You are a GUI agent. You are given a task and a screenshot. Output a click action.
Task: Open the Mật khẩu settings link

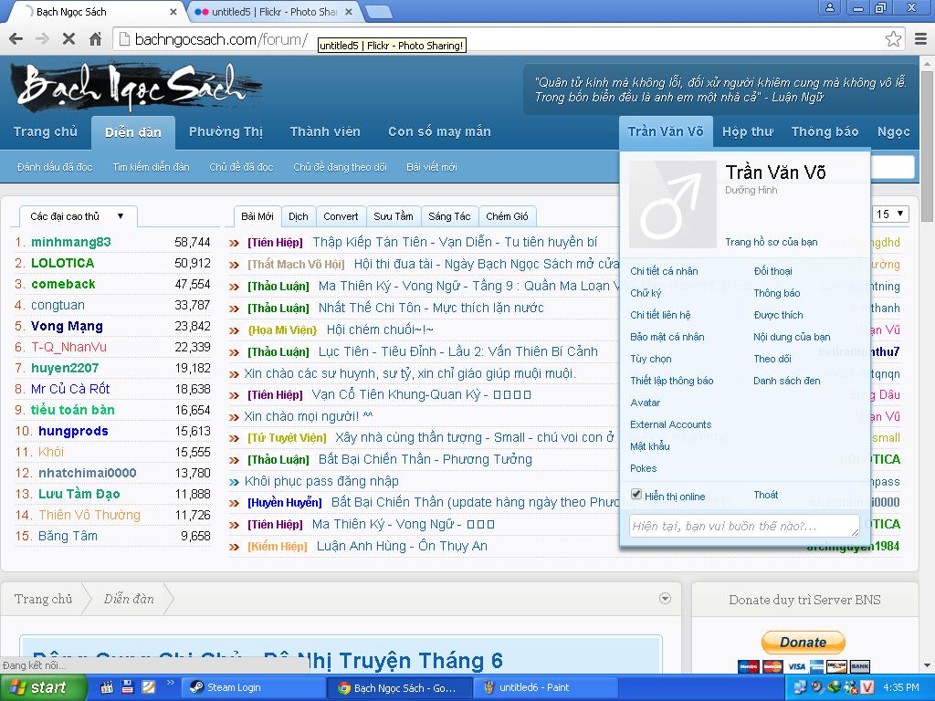point(649,446)
